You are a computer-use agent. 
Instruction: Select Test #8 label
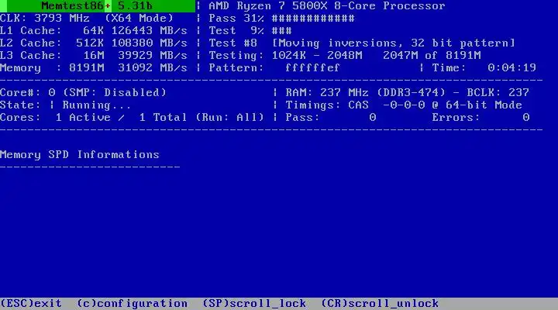[232, 43]
